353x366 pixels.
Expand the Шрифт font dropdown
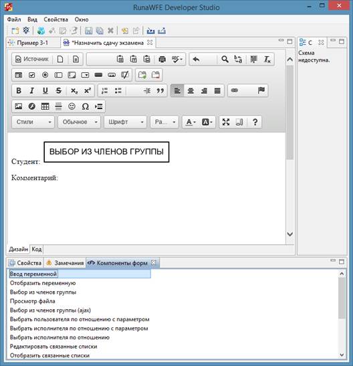click(126, 122)
